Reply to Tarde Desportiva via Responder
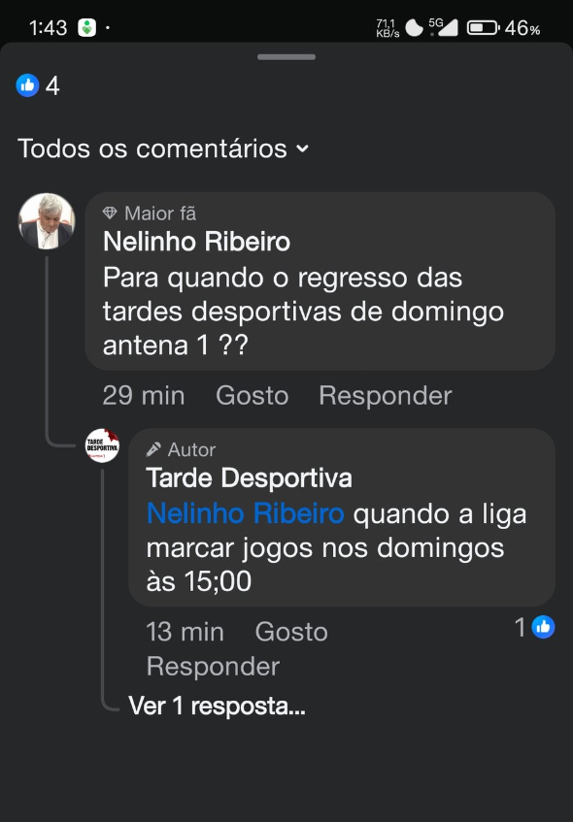Viewport: 573px width, 822px height. (x=213, y=667)
